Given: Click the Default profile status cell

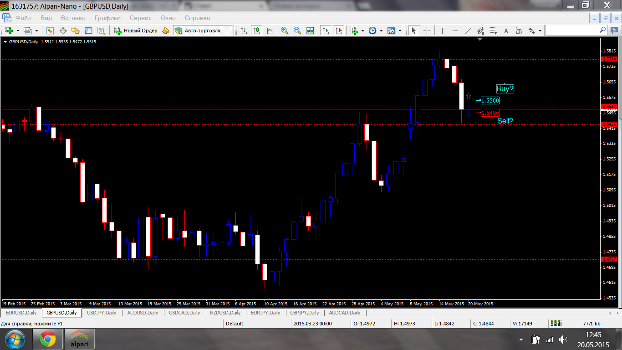Looking at the screenshot, I should tap(257, 324).
